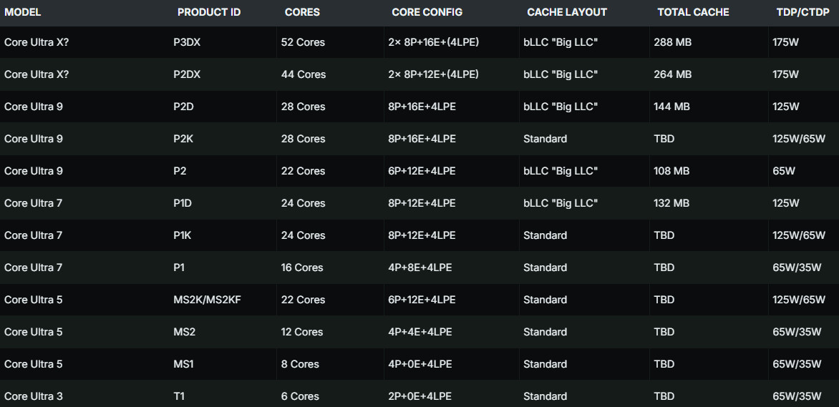This screenshot has height=407, width=839.
Task: Select the T1 product ID cell
Action: pos(179,396)
